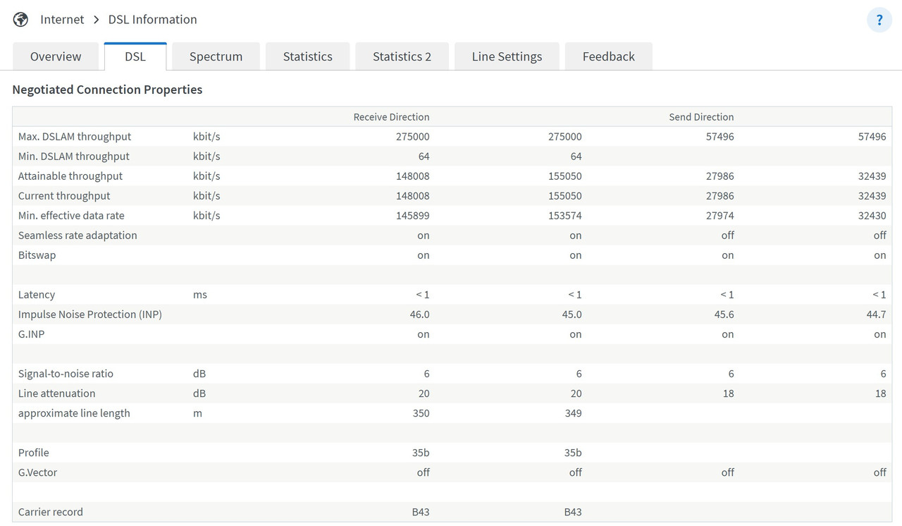Viewport: 902px width, 526px height.
Task: Click the value 27974
Action: 719,216
